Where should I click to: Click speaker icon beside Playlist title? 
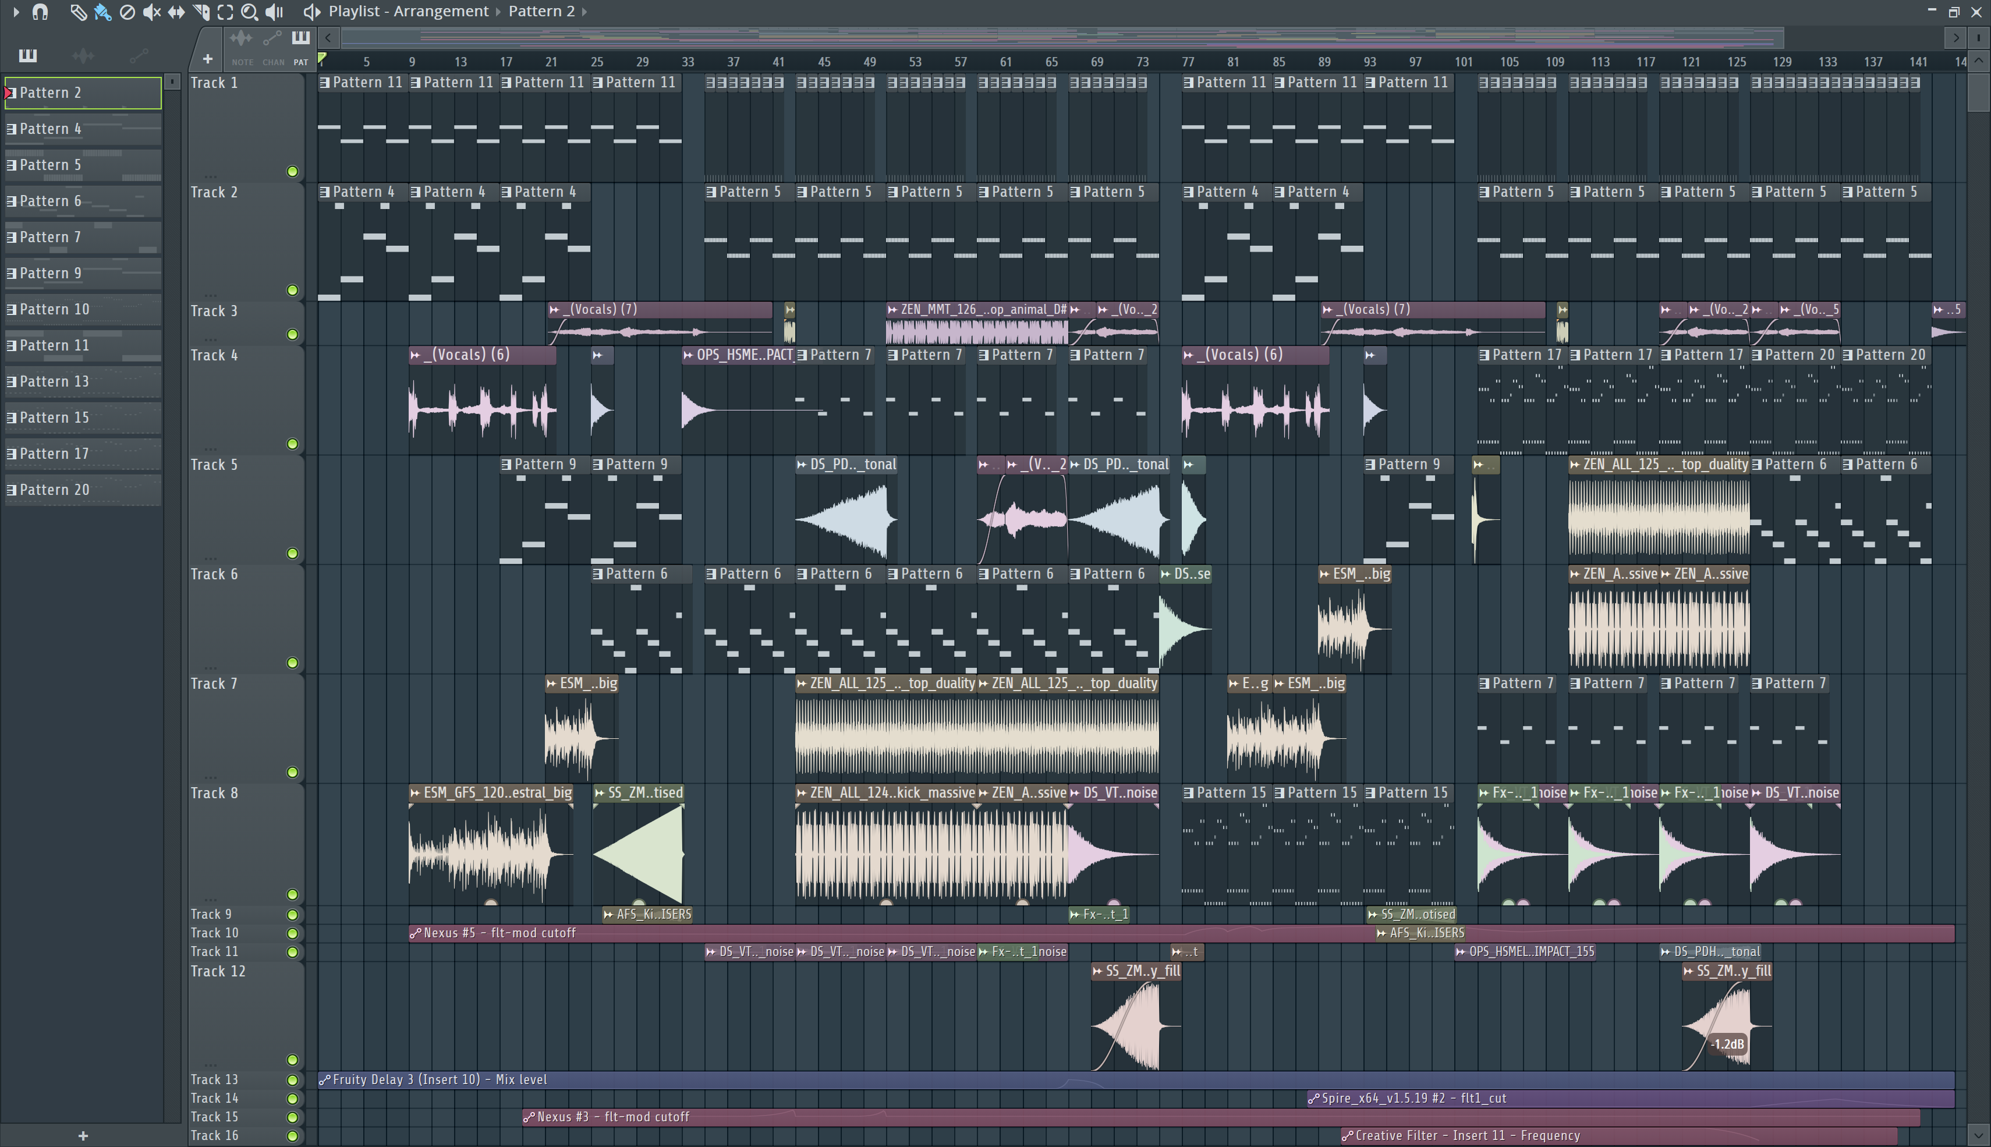pos(312,12)
